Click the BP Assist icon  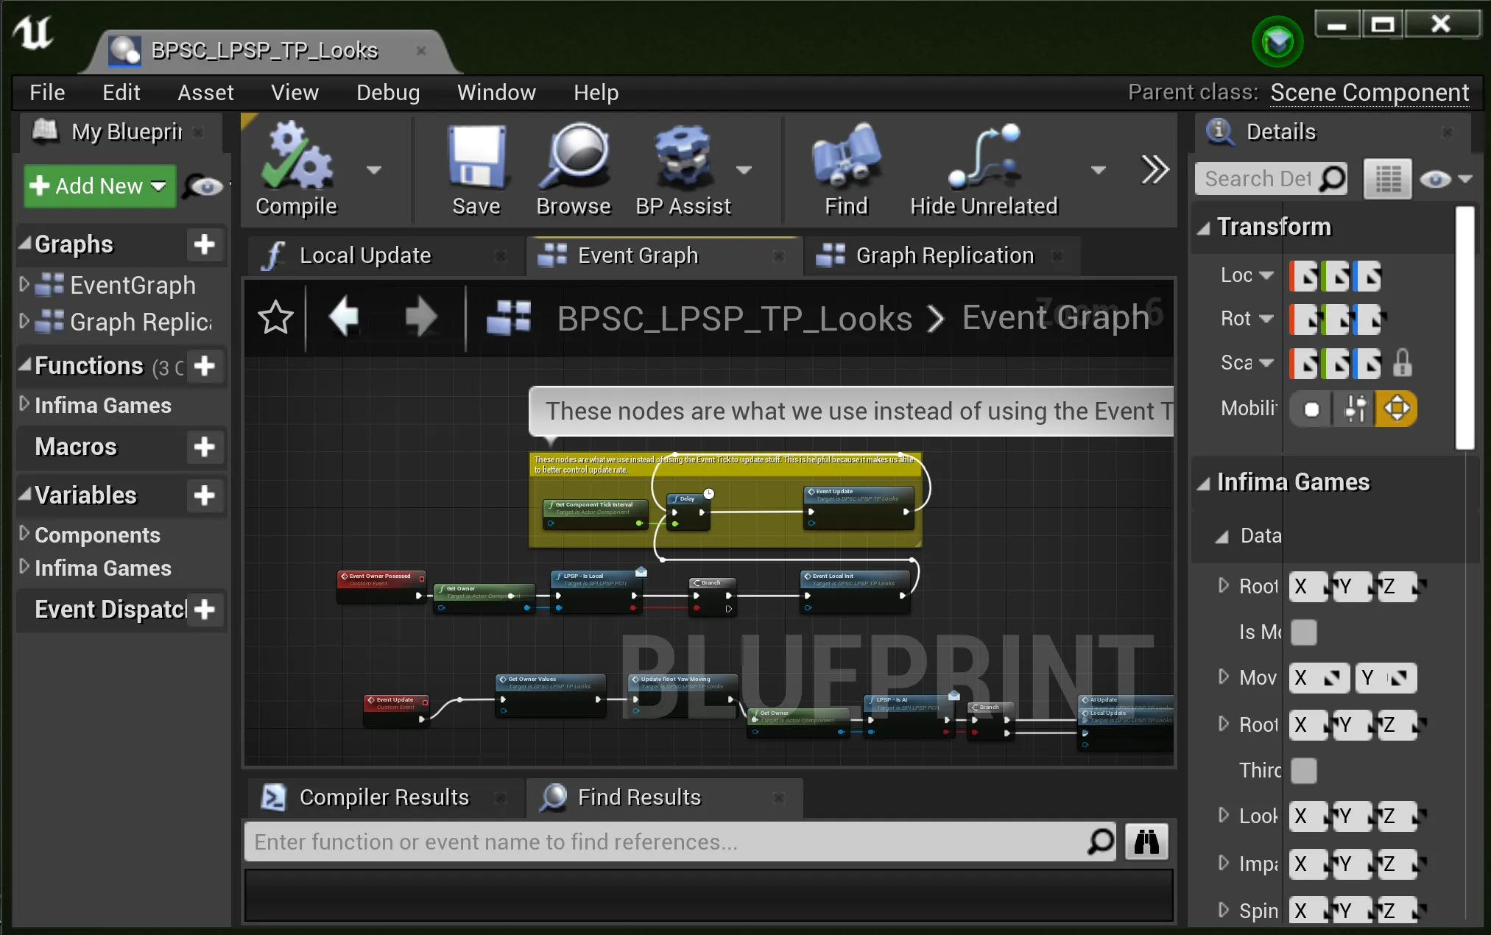click(x=683, y=158)
